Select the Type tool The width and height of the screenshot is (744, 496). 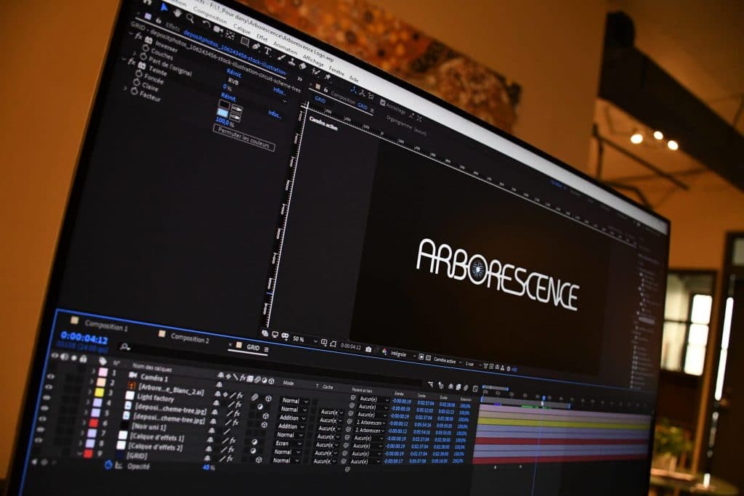[267, 51]
